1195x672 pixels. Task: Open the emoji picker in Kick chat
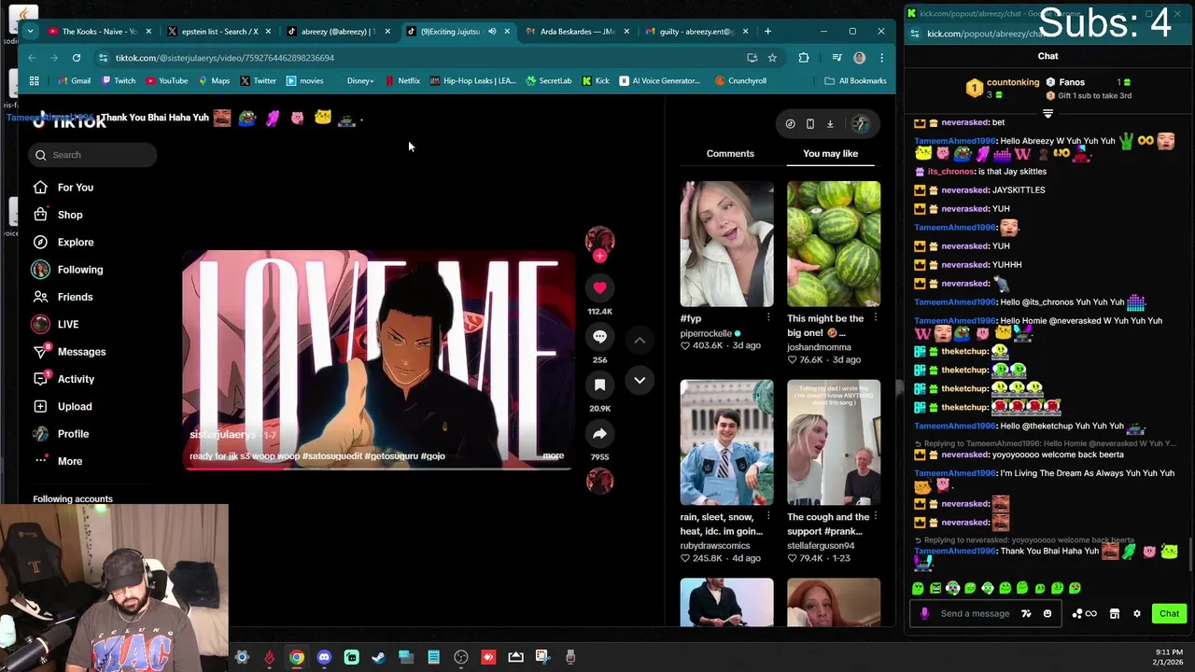[1047, 613]
